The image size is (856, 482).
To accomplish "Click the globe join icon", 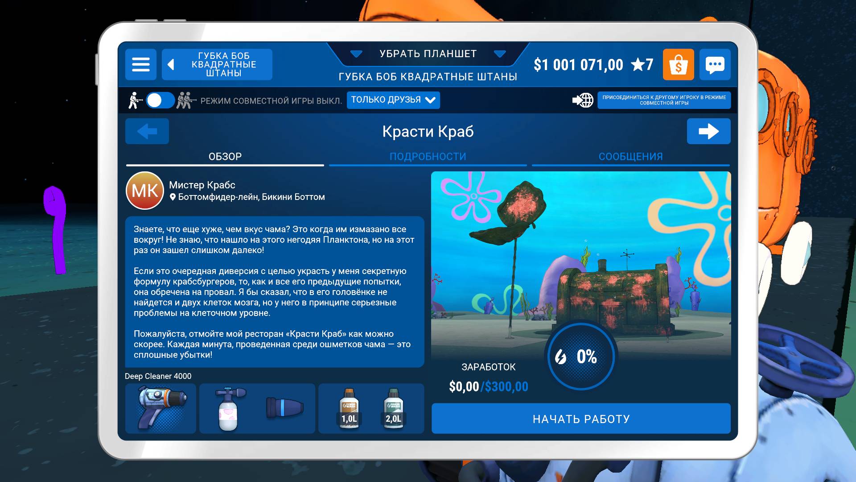I will point(583,100).
